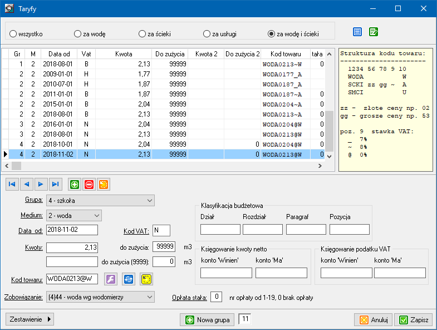Click the purple wrench icon near Kod towaru
The width and height of the screenshot is (437, 330).
(111, 279)
